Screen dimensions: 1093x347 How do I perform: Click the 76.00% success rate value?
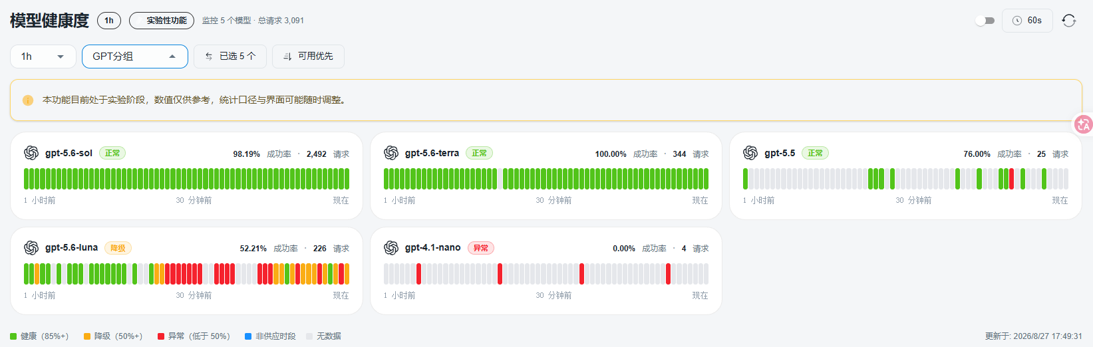click(x=977, y=154)
